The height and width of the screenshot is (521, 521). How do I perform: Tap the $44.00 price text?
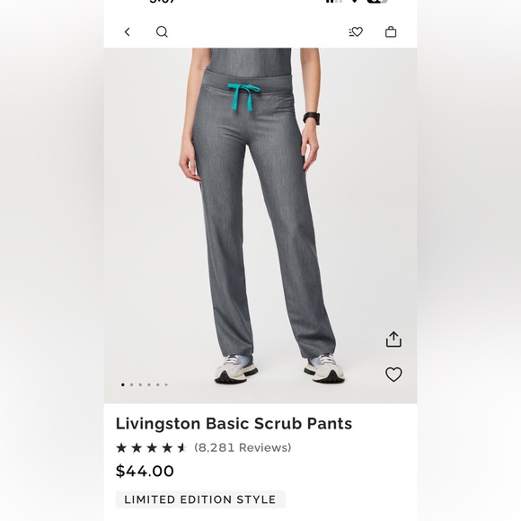[145, 472]
